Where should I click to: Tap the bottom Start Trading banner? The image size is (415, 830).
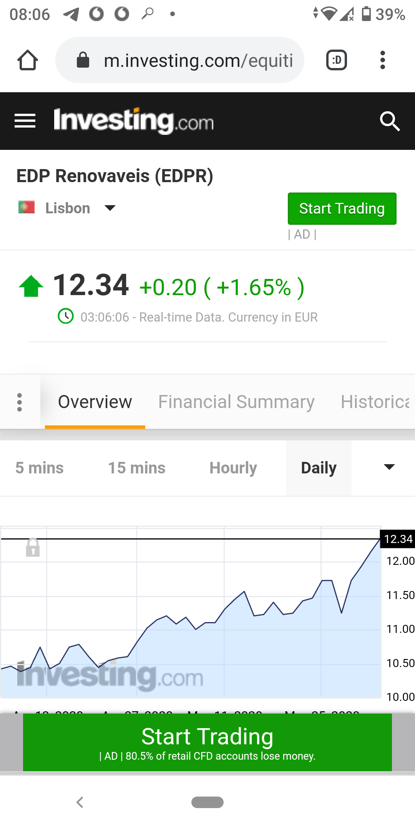pyautogui.click(x=207, y=742)
